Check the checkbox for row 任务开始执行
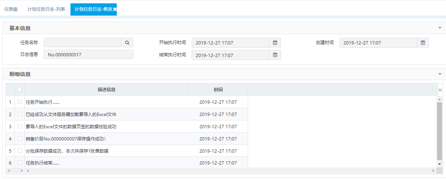Viewport: 446px width, 179px height. 19,102
